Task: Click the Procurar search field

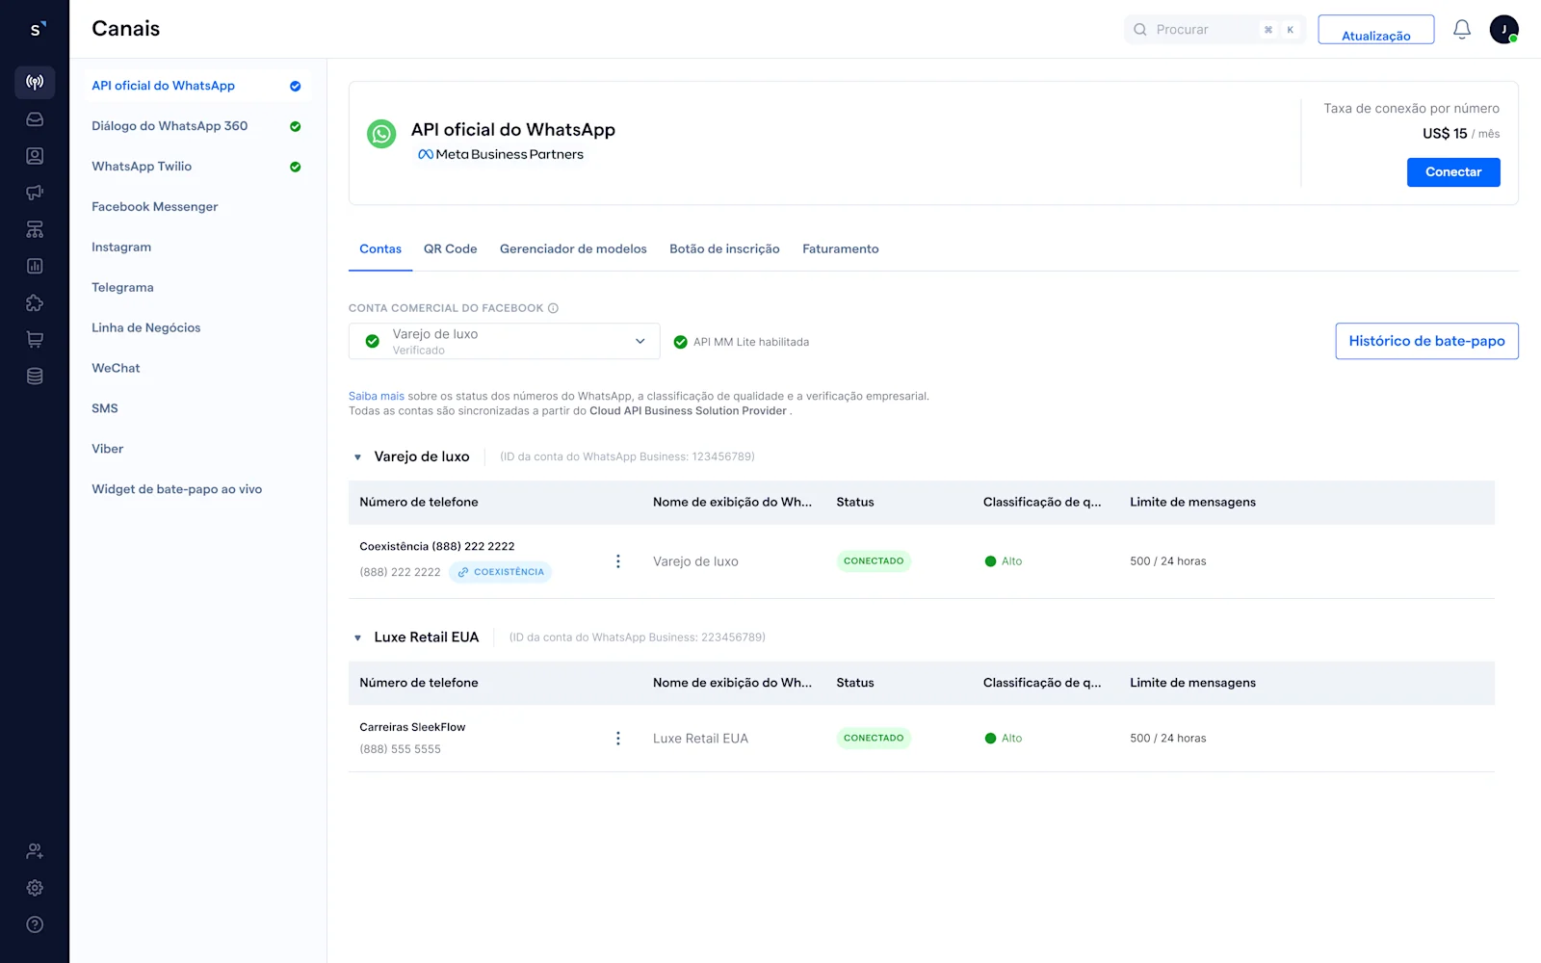Action: 1215,30
